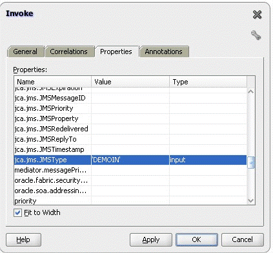The width and height of the screenshot is (273, 253).
Task: Toggle the Fit to Width checkbox
Action: (17, 213)
